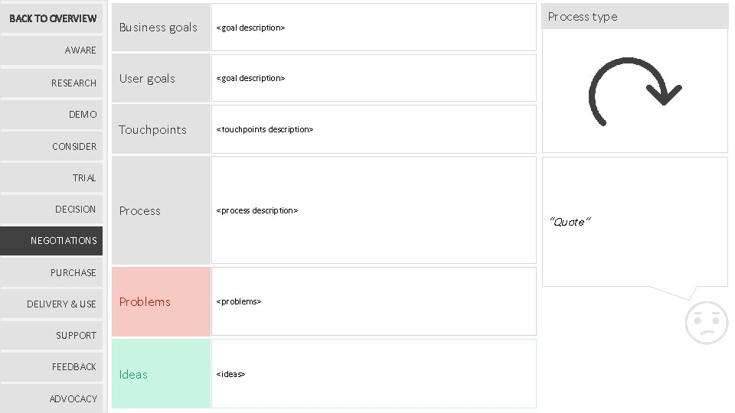Click the sad face emoji icon
Screen dimensions: 735x413
[706, 323]
